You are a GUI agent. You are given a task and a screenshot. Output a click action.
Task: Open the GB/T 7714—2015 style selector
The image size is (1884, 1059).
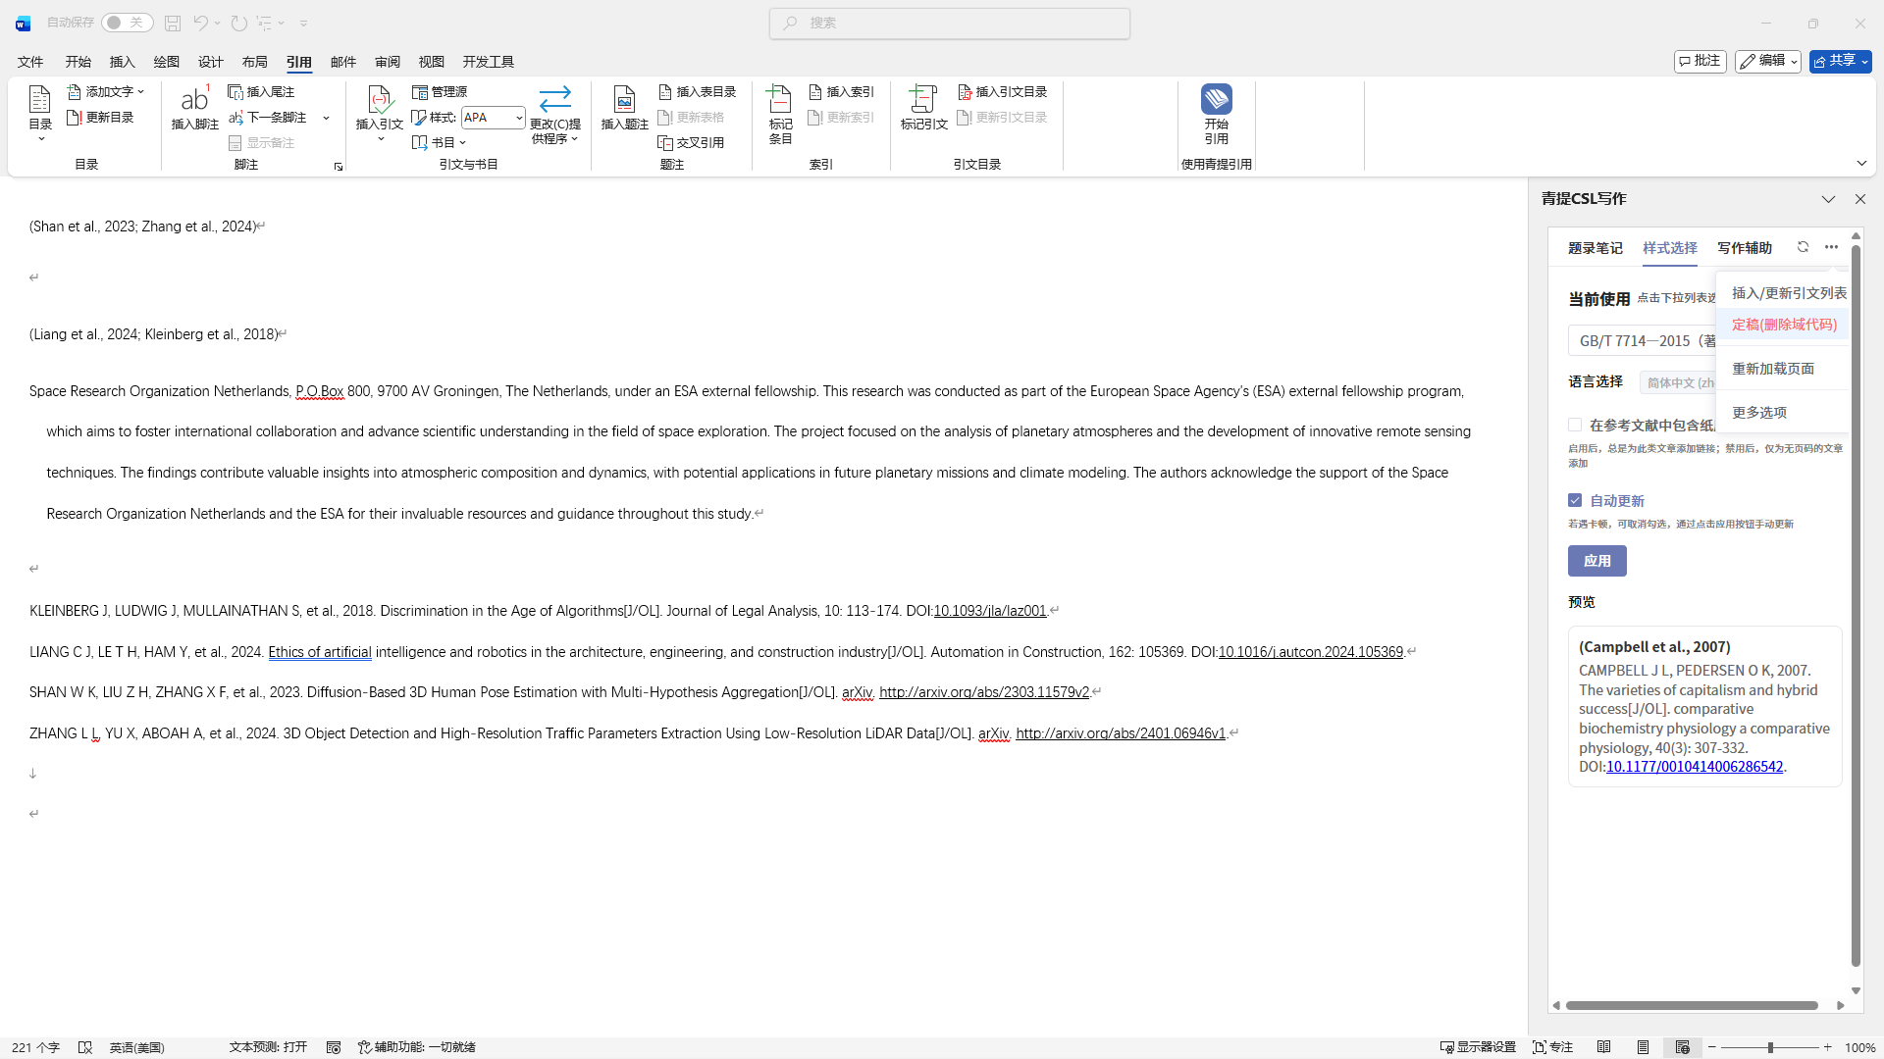1647,340
